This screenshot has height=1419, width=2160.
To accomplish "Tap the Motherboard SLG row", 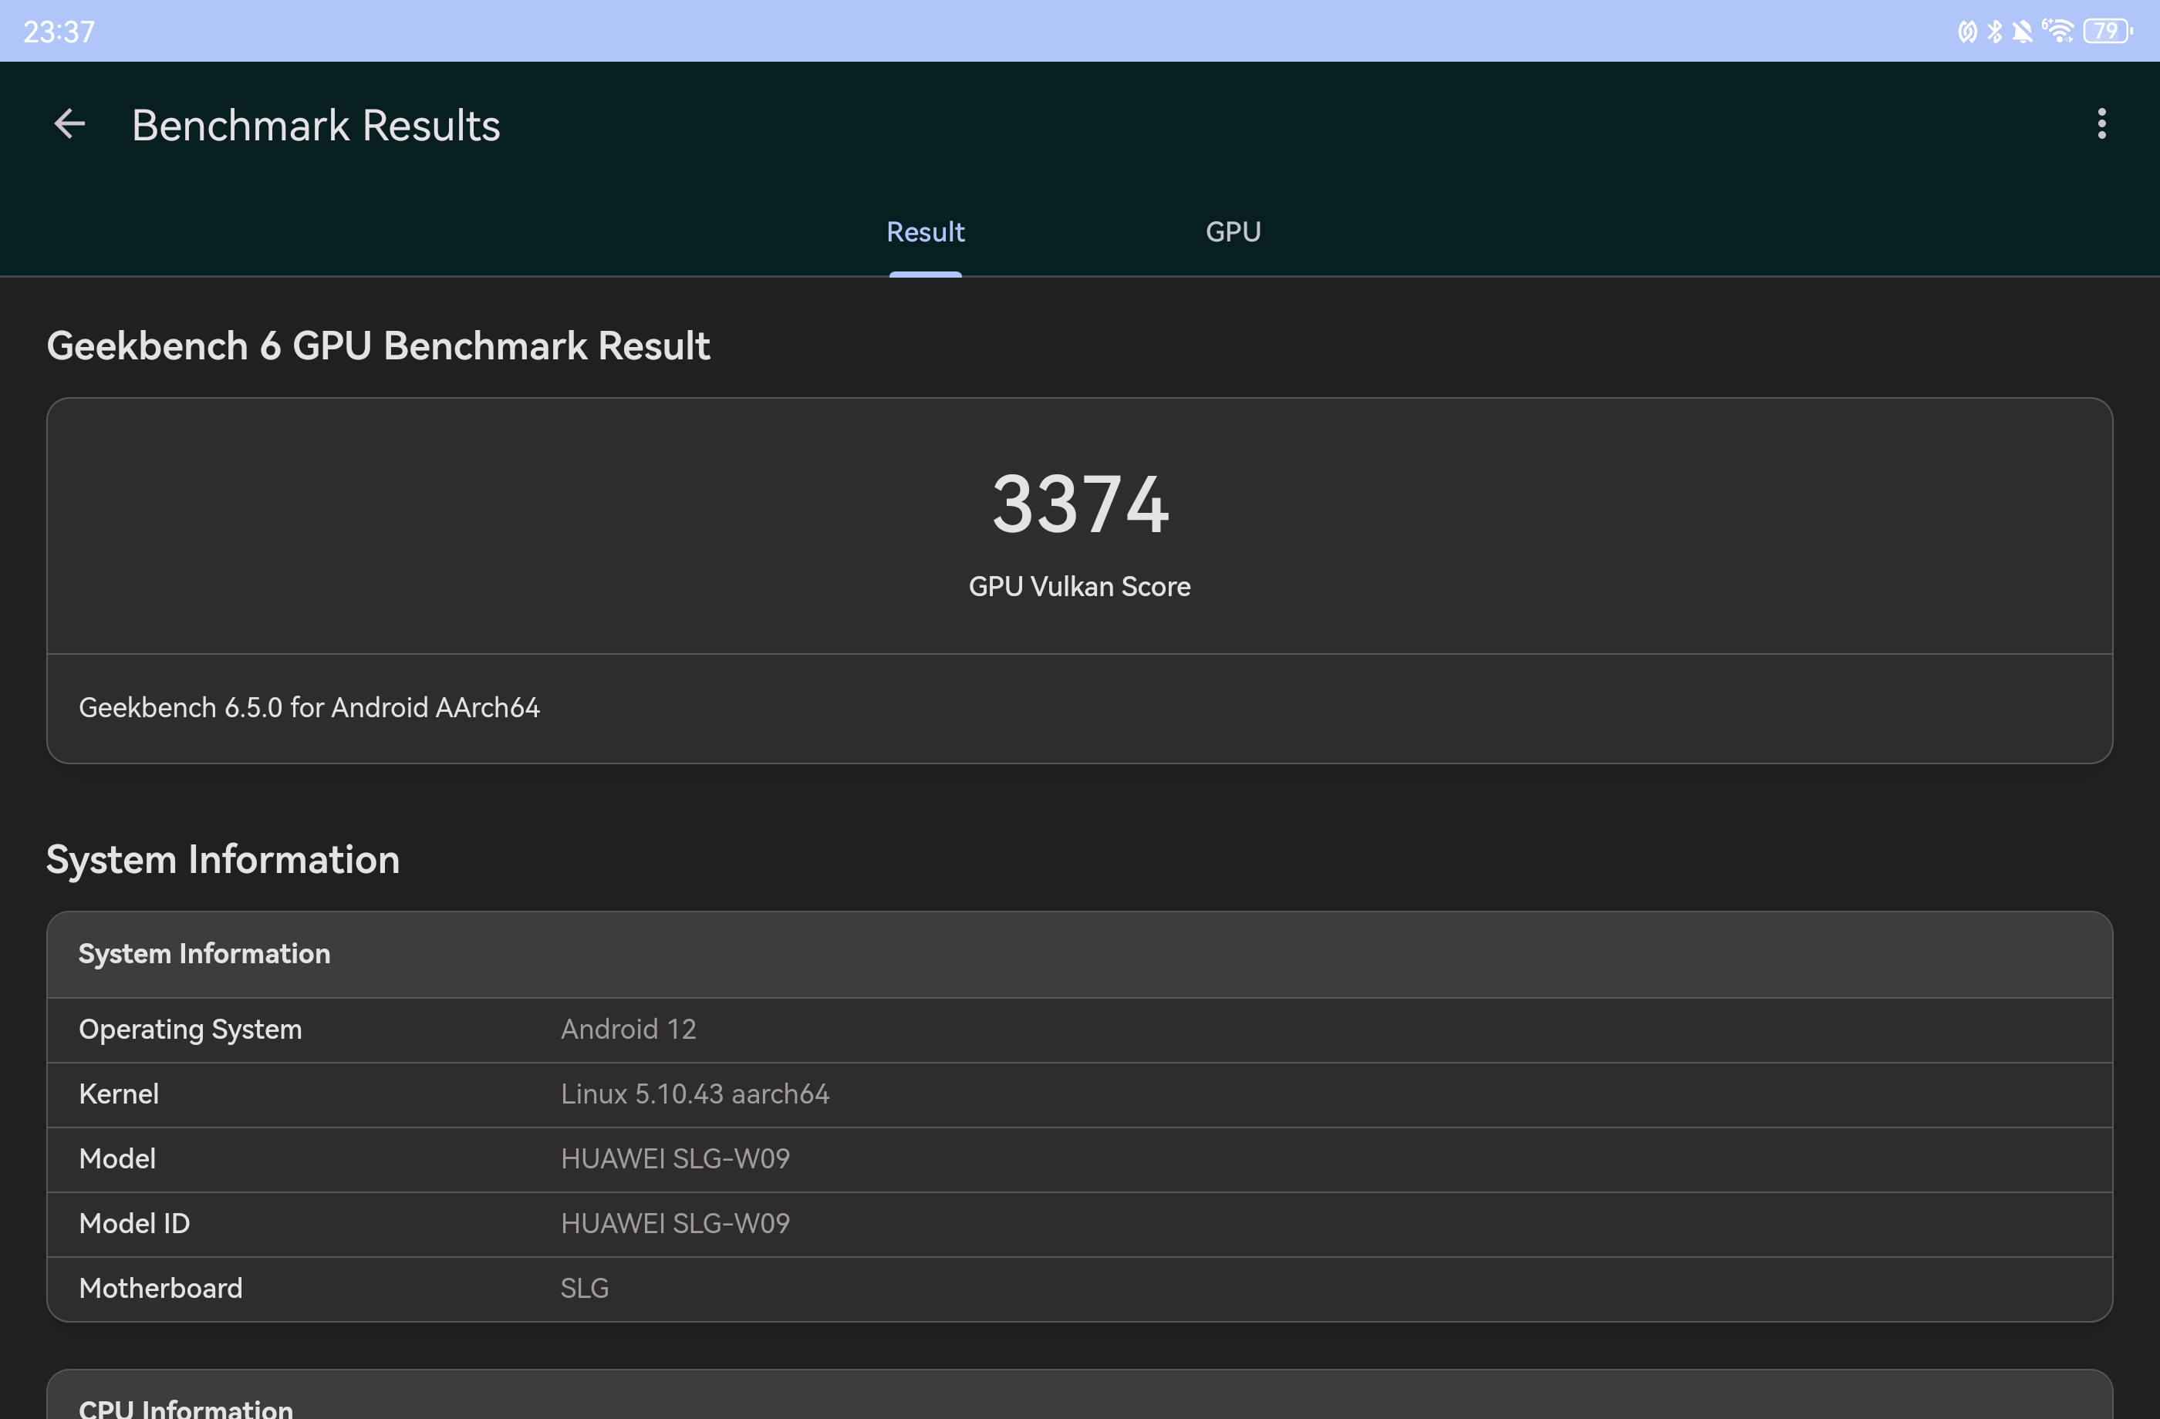I will tap(1079, 1289).
